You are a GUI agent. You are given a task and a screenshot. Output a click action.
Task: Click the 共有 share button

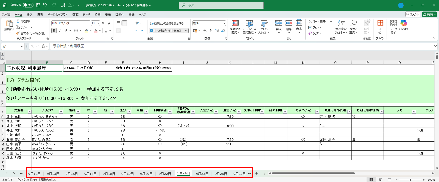point(429,14)
